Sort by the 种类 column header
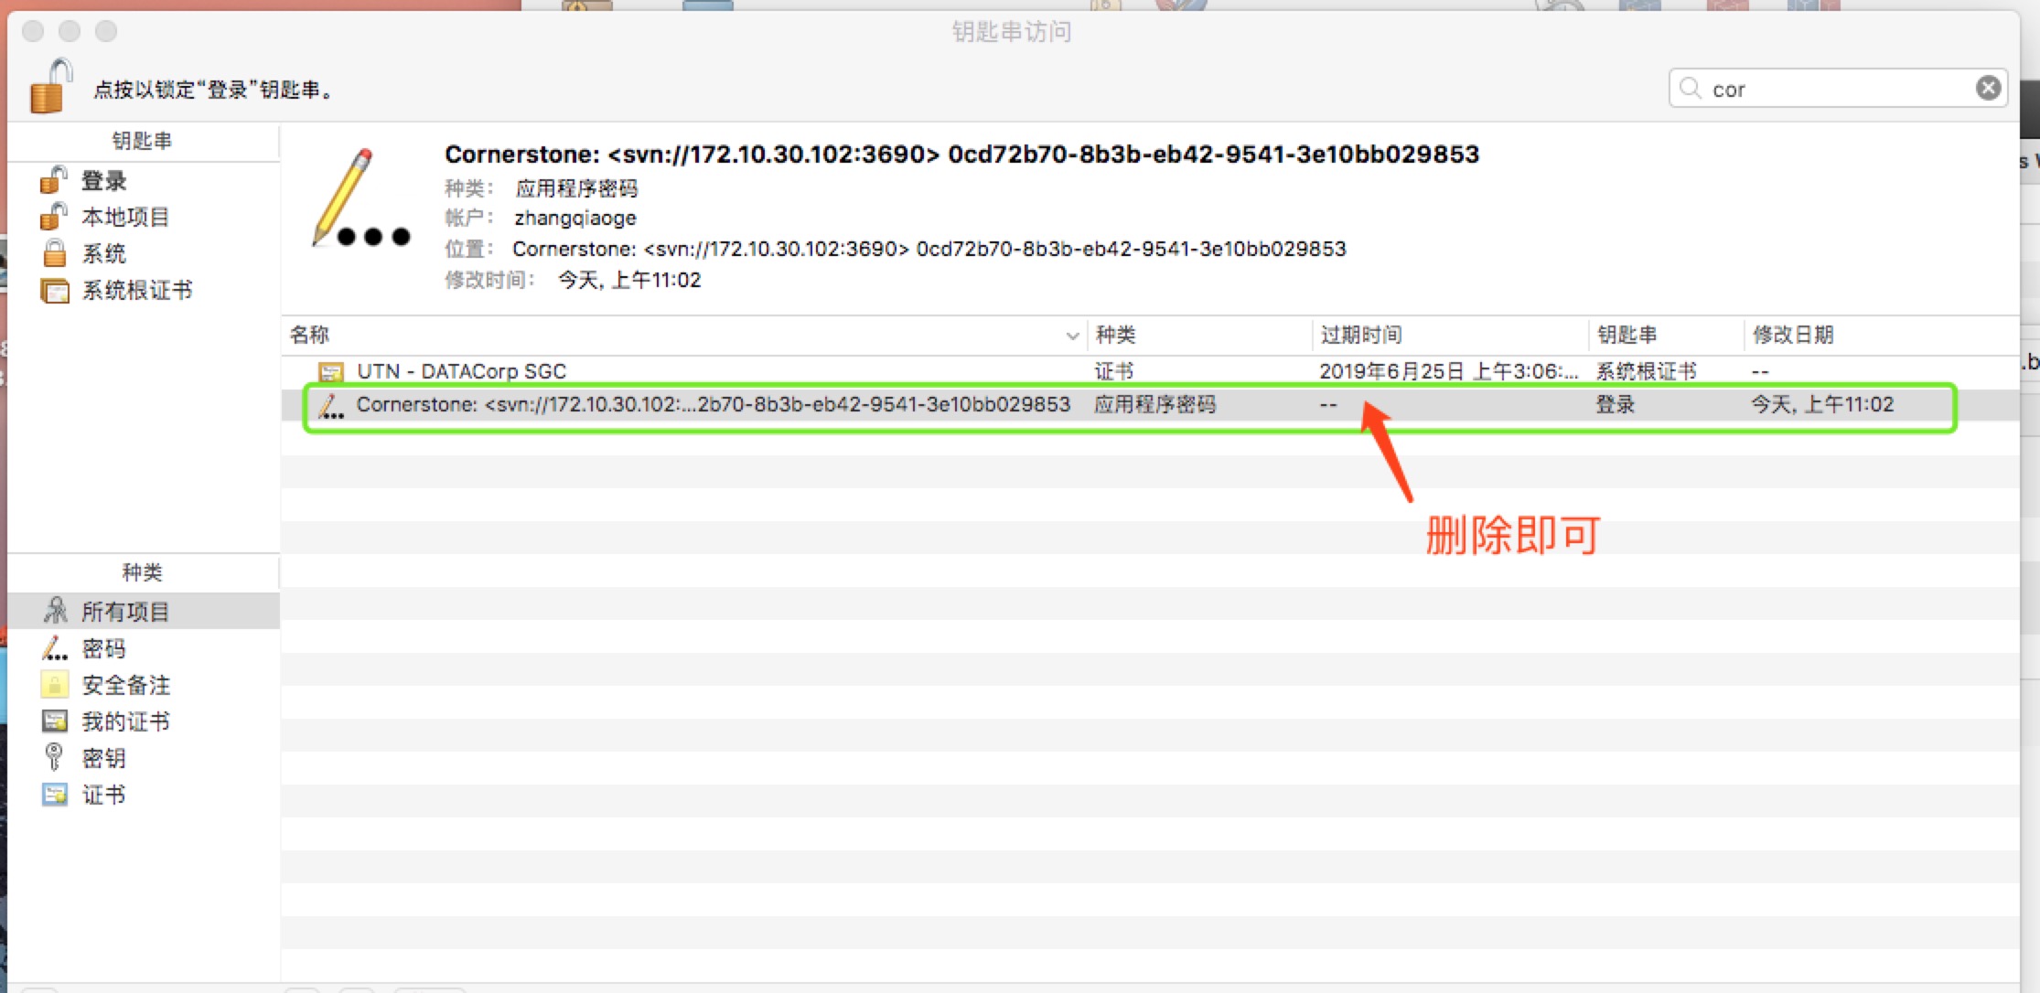2040x993 pixels. point(1199,335)
